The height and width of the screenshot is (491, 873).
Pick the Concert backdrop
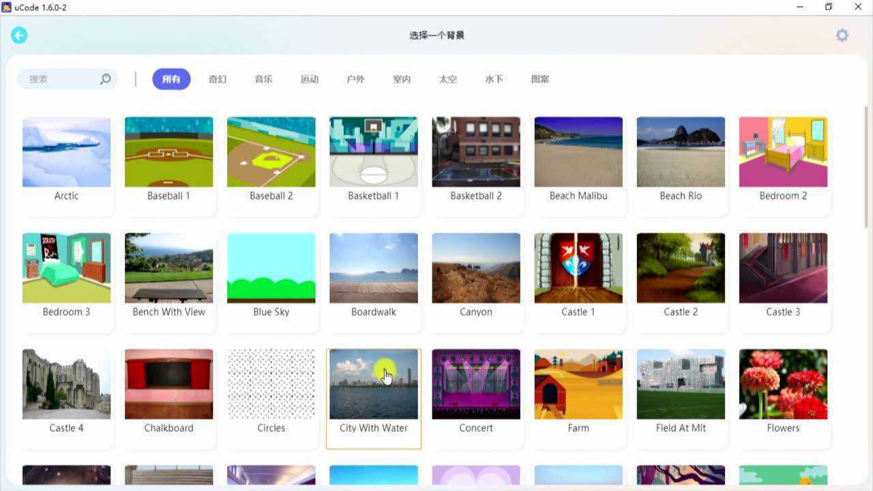coord(475,383)
